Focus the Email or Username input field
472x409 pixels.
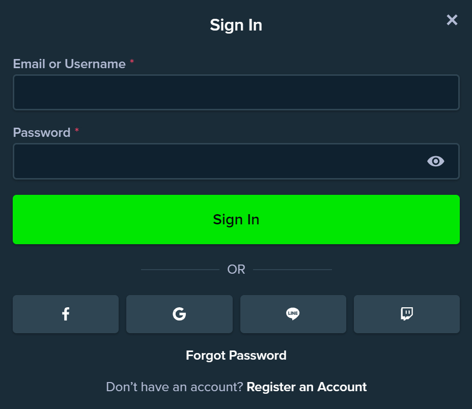point(236,93)
